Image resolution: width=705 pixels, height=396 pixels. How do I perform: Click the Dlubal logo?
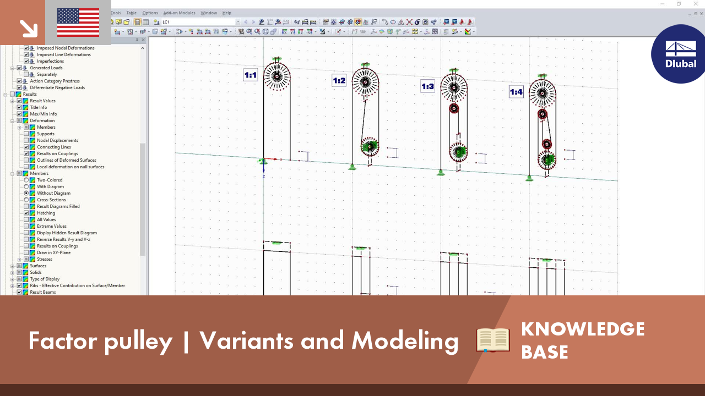[677, 55]
